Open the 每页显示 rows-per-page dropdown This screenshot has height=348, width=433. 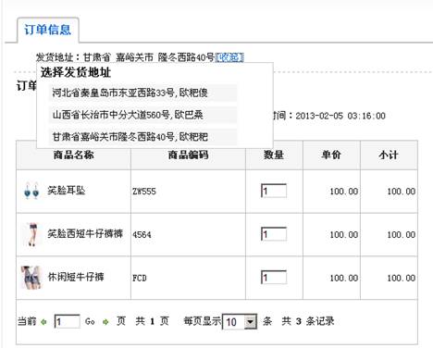240,322
